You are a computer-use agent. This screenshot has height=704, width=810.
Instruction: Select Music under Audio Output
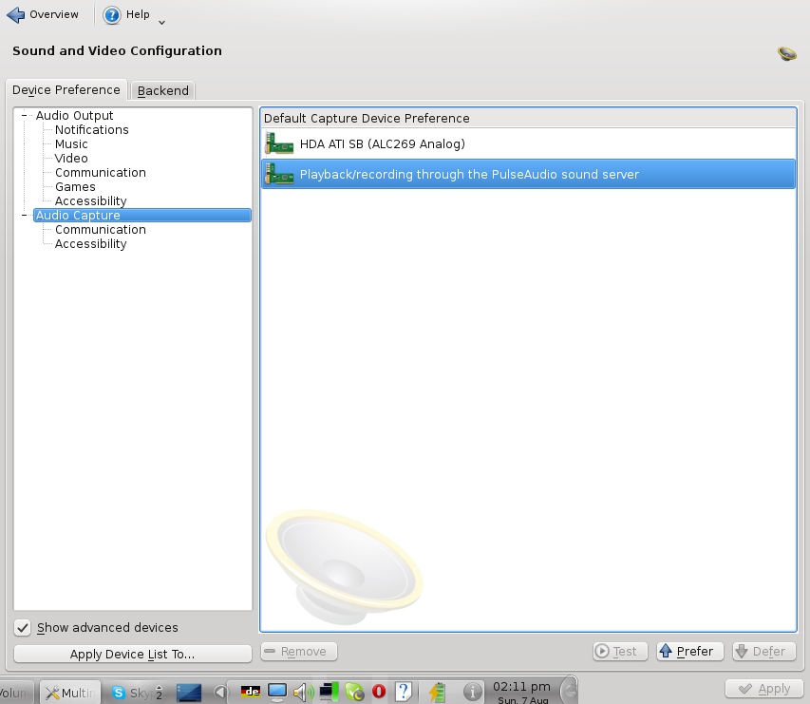[71, 144]
